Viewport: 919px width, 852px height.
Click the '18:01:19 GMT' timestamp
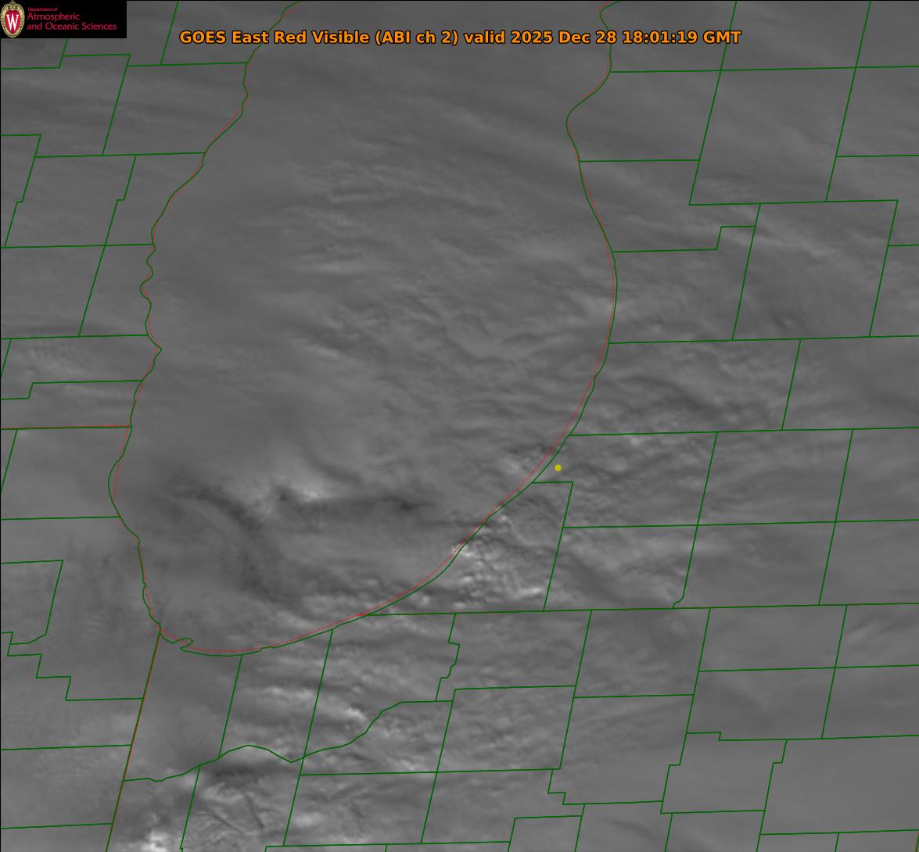pos(681,37)
